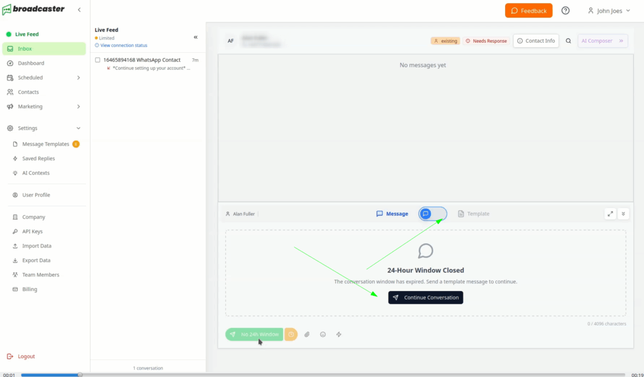Click the '1 conversation' footer text
644x377 pixels.
148,368
